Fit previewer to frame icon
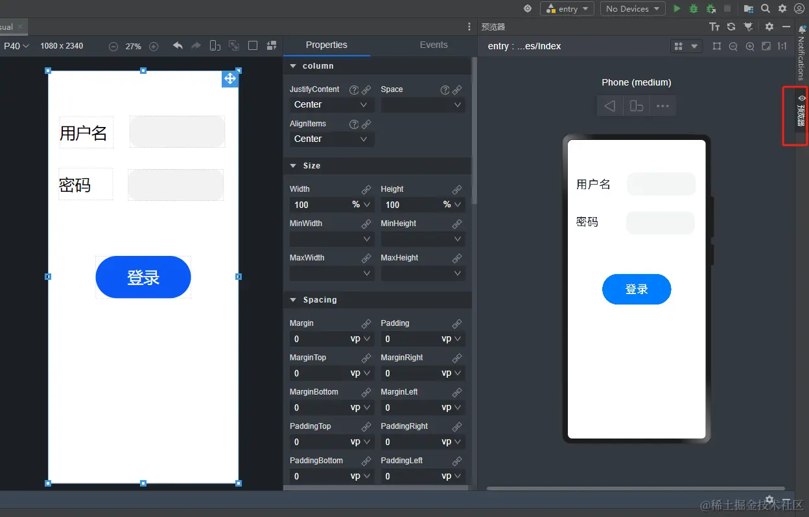 [716, 46]
